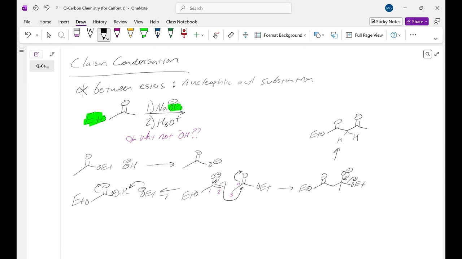The width and height of the screenshot is (462, 259).
Task: Click the Share button
Action: coord(417,22)
